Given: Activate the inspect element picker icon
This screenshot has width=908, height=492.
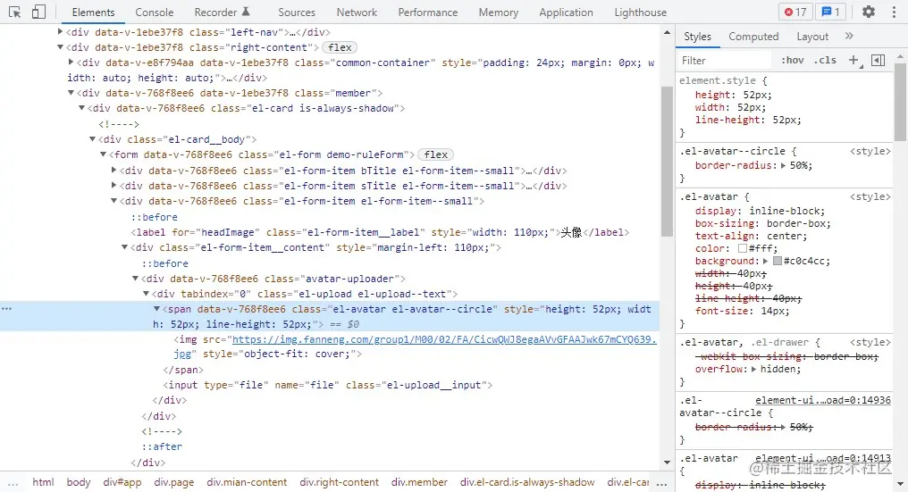Looking at the screenshot, I should [14, 12].
